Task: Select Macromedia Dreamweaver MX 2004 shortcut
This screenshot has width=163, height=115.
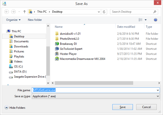Action: tap(80, 59)
